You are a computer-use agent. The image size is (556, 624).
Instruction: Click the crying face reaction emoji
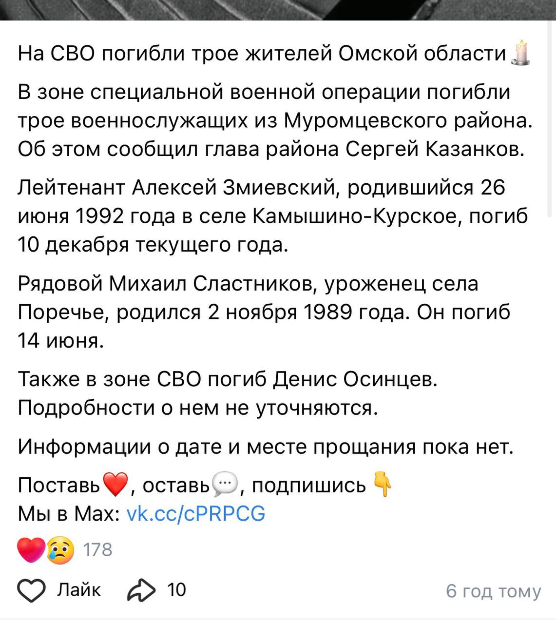(x=60, y=550)
